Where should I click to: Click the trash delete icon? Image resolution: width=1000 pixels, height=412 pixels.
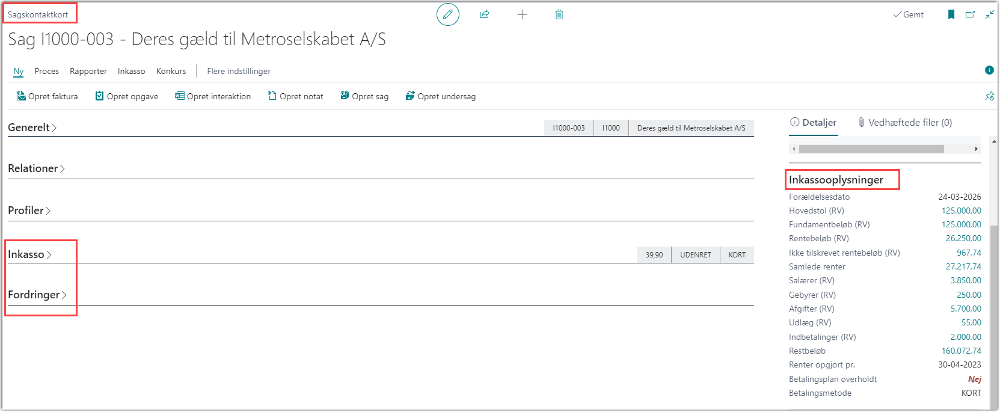tap(559, 14)
